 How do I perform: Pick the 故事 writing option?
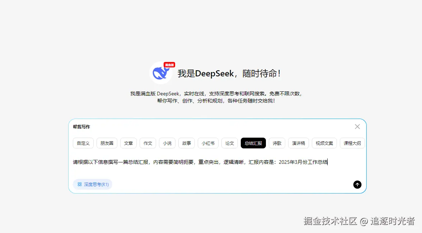click(187, 143)
